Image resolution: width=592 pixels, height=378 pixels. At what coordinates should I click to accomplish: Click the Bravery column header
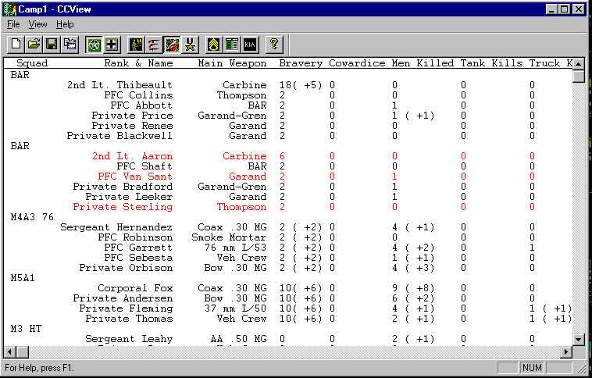pos(301,63)
